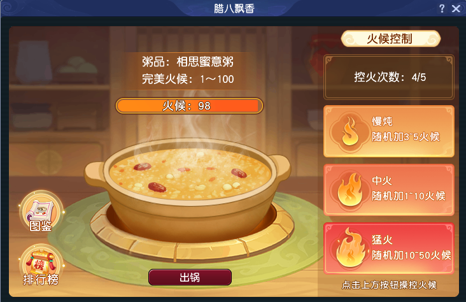Screen dimensions: 466x302
Task: Click the hint text 点击上方按钮操控火候
Action: [x=389, y=285]
